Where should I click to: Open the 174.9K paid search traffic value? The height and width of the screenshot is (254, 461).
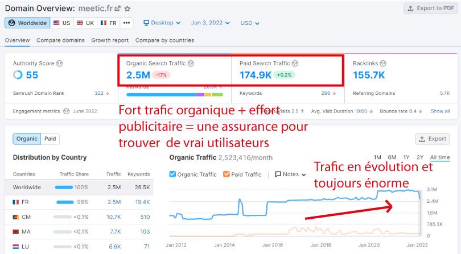(x=256, y=75)
